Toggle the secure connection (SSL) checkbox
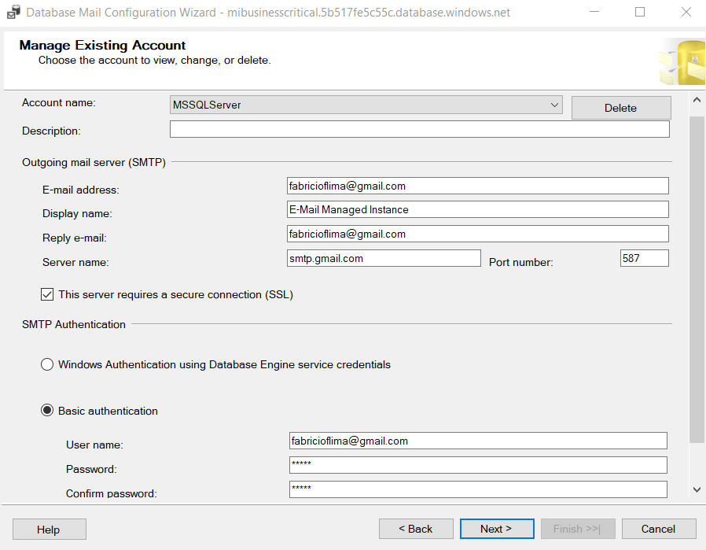706x550 pixels. [x=48, y=295]
